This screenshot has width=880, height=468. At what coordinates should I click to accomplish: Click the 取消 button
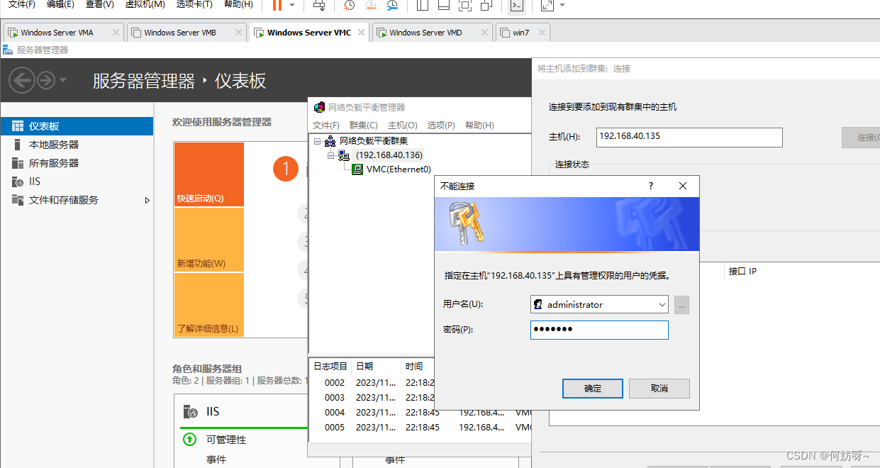(x=659, y=389)
